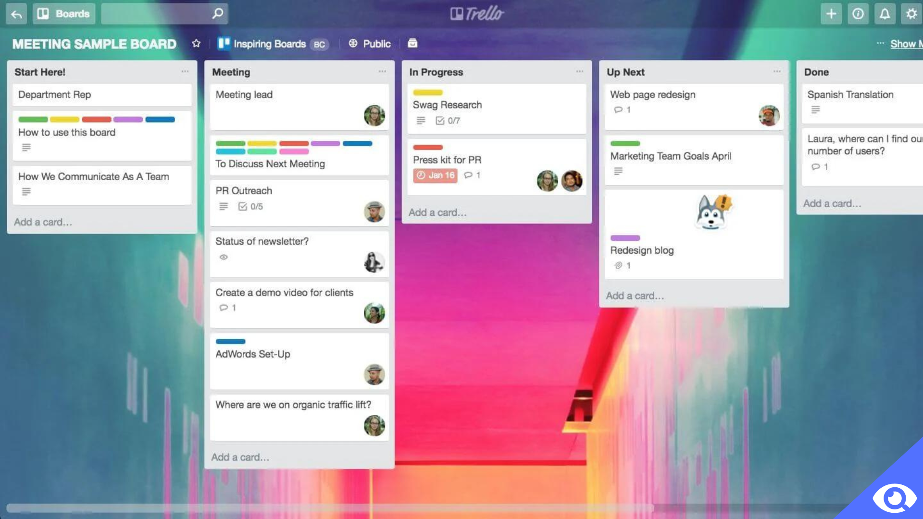Click the Trello settings gear icon
The image size is (923, 519).
pyautogui.click(x=911, y=13)
